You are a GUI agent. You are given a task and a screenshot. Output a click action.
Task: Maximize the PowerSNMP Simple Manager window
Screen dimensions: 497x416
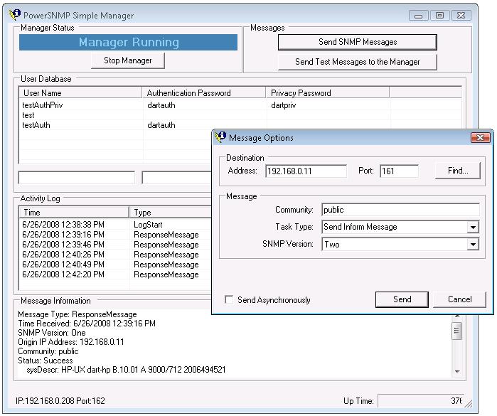[x=440, y=15]
